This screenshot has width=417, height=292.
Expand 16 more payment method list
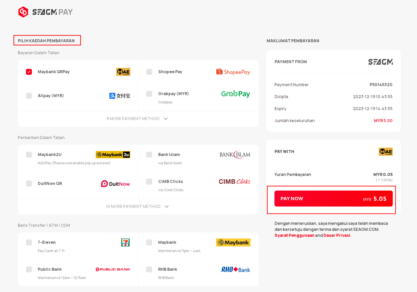tap(138, 207)
